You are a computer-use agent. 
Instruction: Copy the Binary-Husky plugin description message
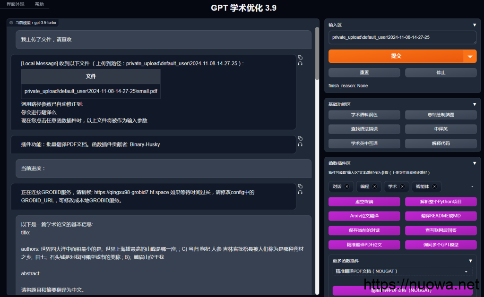pyautogui.click(x=300, y=138)
